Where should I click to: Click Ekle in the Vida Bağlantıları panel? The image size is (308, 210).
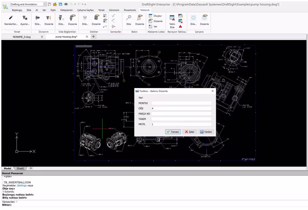61,20
